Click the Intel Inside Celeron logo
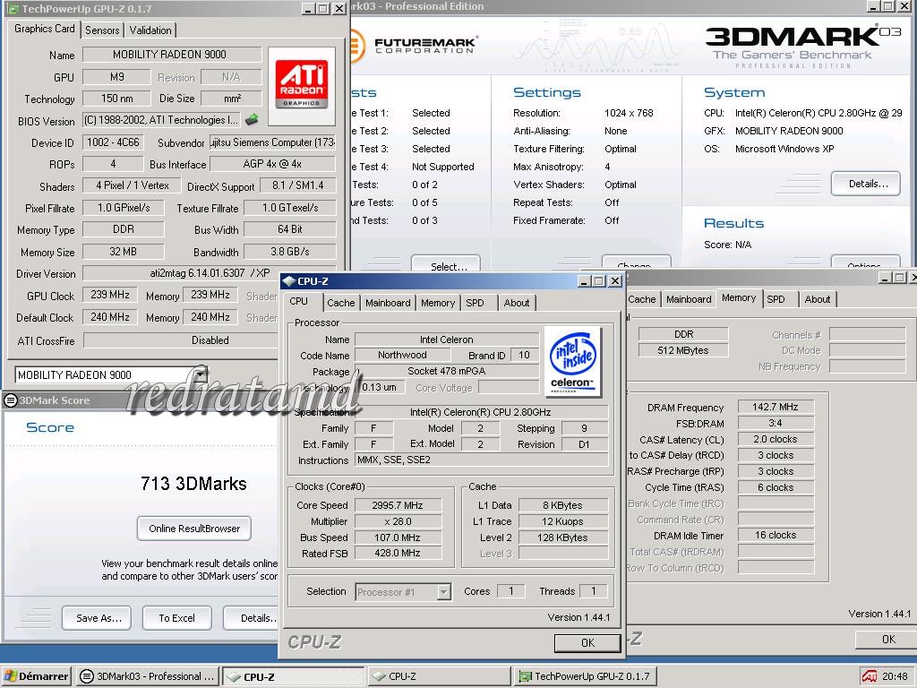The height and width of the screenshot is (688, 917). 573,361
